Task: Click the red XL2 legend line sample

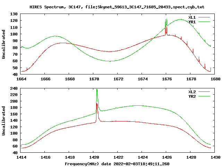Action: pyautogui.click(x=204, y=92)
